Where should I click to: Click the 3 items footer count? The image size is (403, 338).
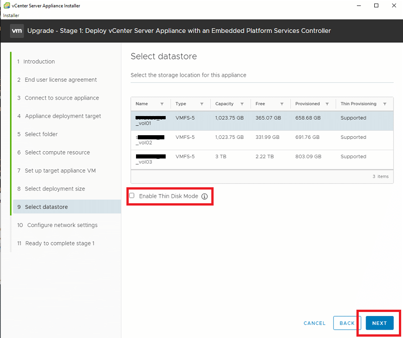pyautogui.click(x=381, y=176)
